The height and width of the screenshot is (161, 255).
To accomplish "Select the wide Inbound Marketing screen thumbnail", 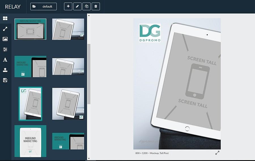I will 30,29.
